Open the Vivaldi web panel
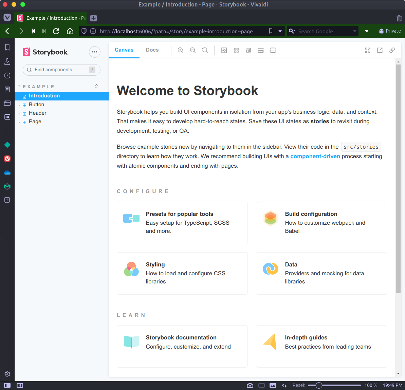 pyautogui.click(x=7, y=159)
